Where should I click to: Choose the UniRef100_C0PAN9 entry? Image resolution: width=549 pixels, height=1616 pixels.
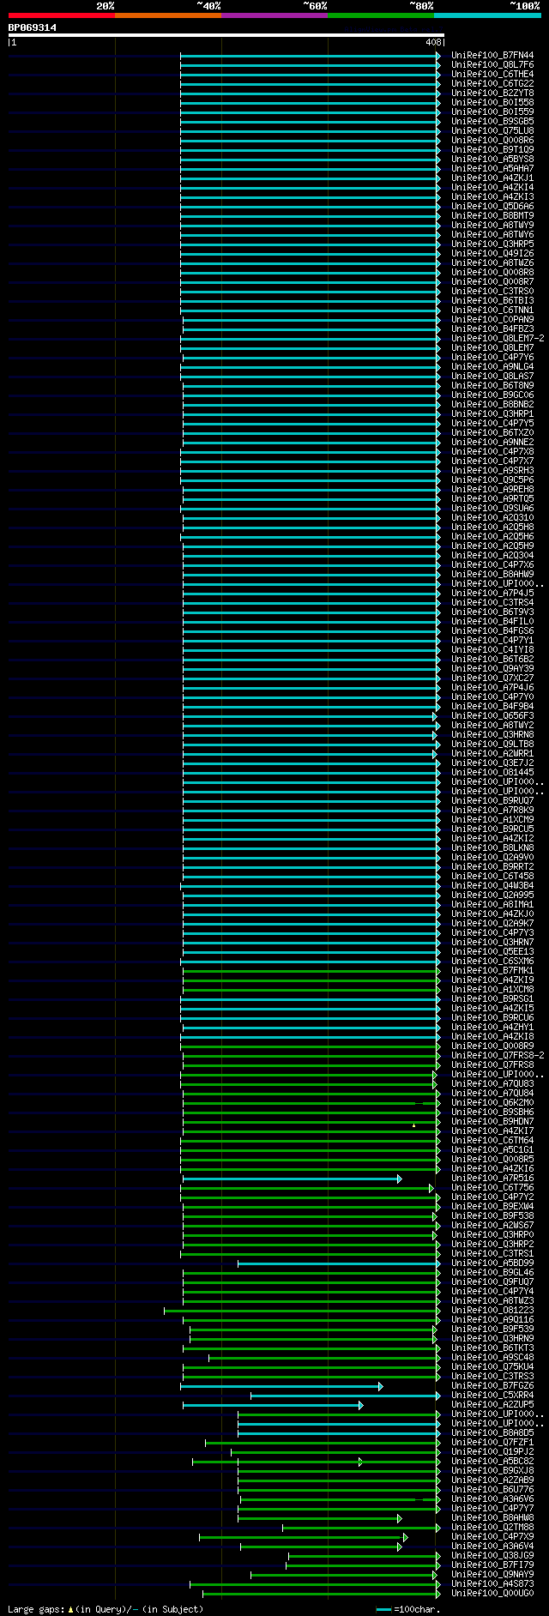pos(492,320)
